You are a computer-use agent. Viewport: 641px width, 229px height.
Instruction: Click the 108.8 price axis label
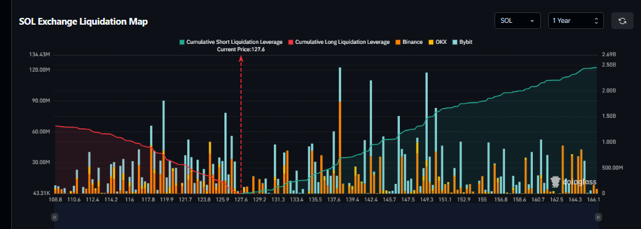tap(55, 199)
